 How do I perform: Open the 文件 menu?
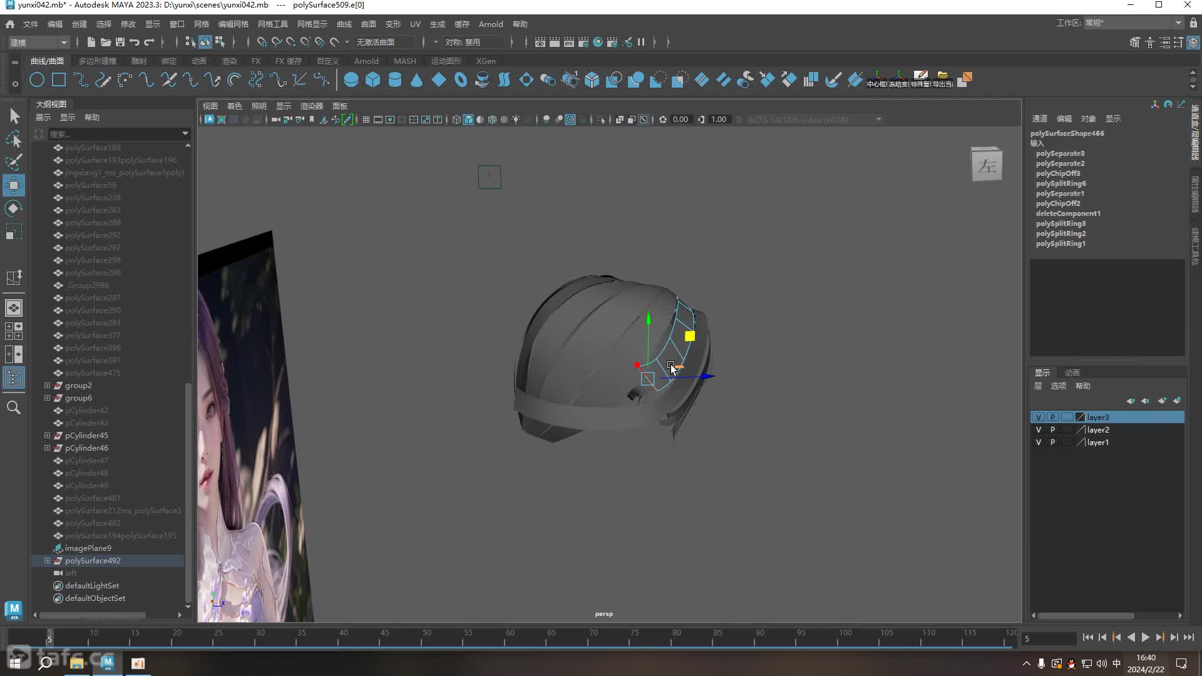[31, 24]
